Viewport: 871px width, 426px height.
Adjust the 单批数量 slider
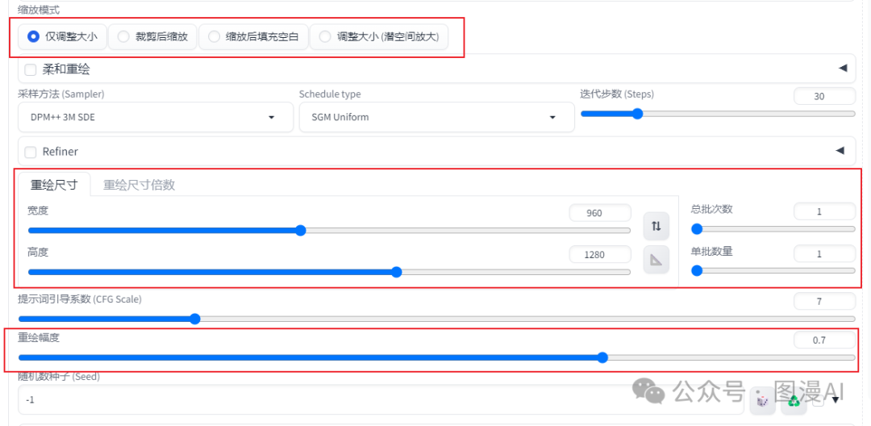(773, 270)
